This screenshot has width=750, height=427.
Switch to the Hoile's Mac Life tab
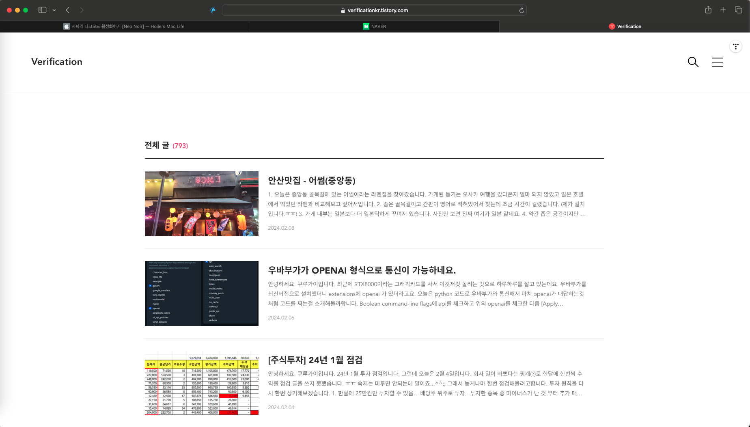pos(124,26)
